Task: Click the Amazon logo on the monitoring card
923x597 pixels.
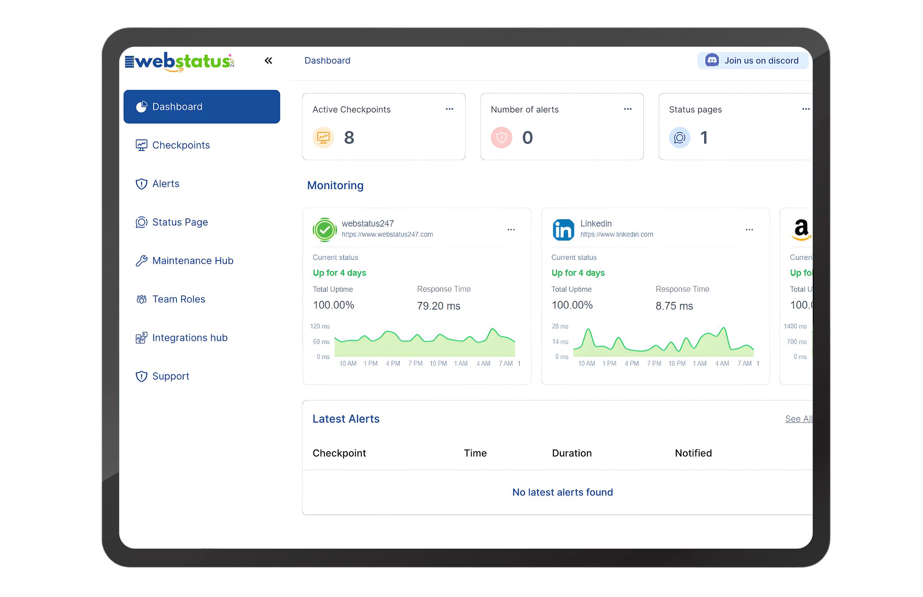Action: tap(801, 230)
